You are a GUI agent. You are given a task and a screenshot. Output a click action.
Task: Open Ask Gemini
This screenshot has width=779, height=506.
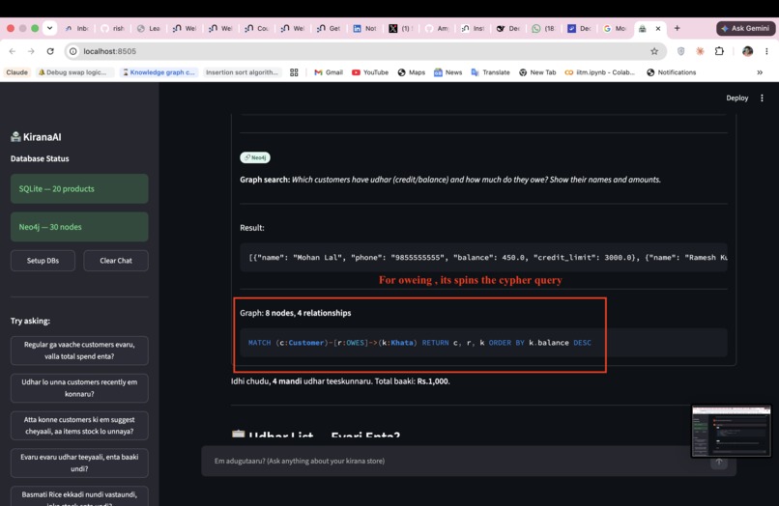click(x=745, y=28)
